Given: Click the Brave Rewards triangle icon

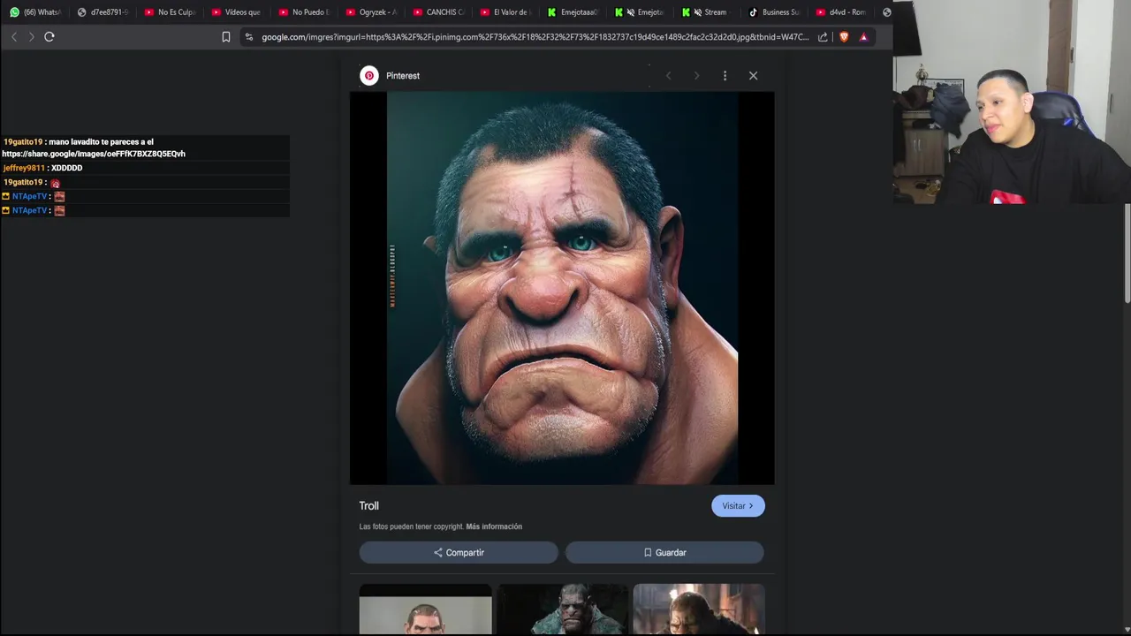Looking at the screenshot, I should (864, 37).
